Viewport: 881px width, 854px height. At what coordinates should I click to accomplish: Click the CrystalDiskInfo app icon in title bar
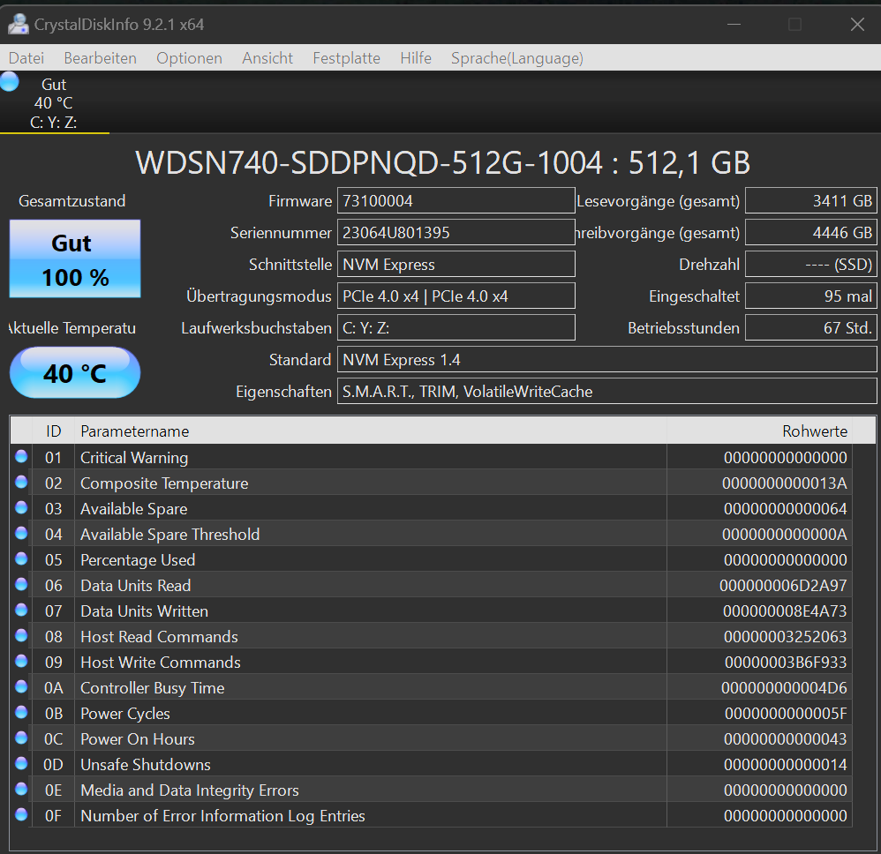click(19, 24)
